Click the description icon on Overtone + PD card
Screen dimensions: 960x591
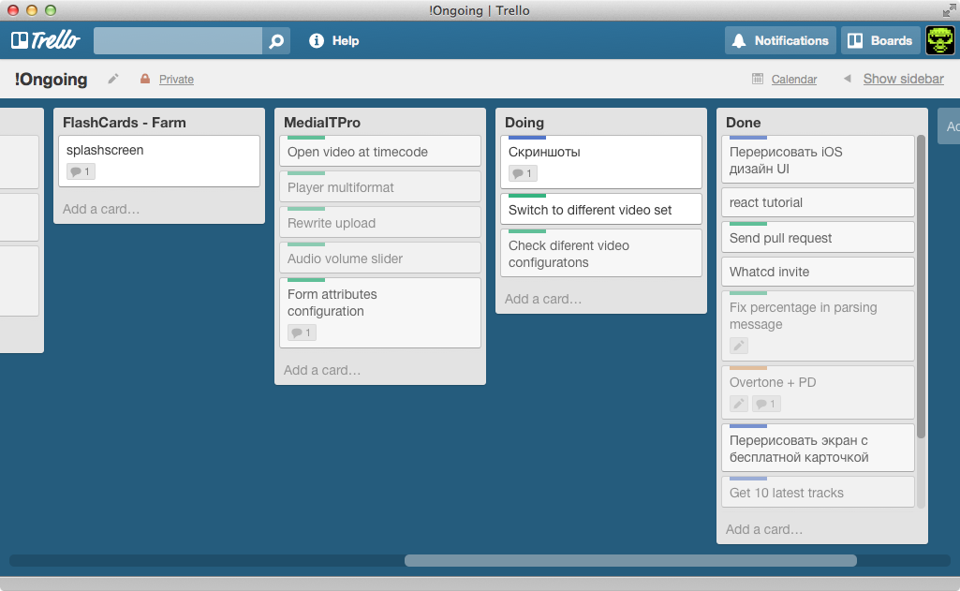pos(739,404)
